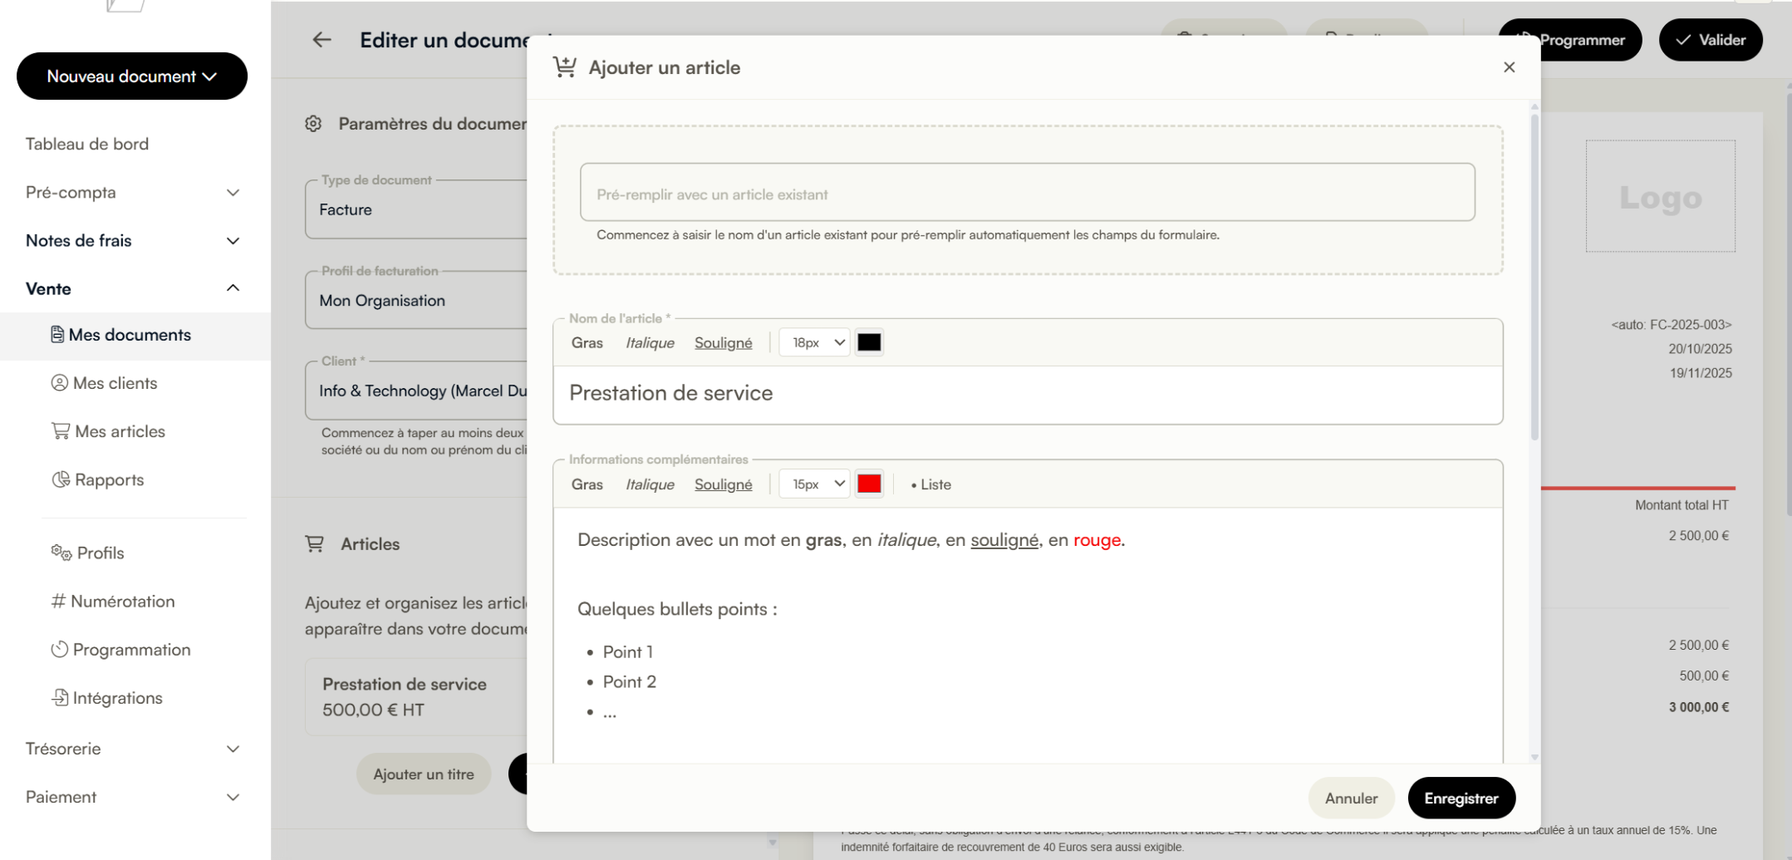Click the checkmark icon on the Valider button
1792x860 pixels.
1683,40
